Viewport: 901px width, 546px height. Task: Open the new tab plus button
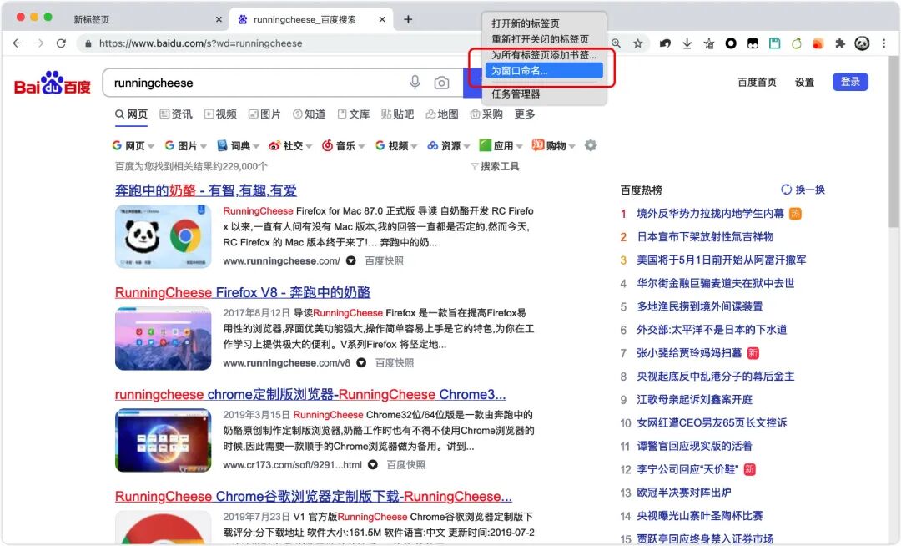click(408, 19)
